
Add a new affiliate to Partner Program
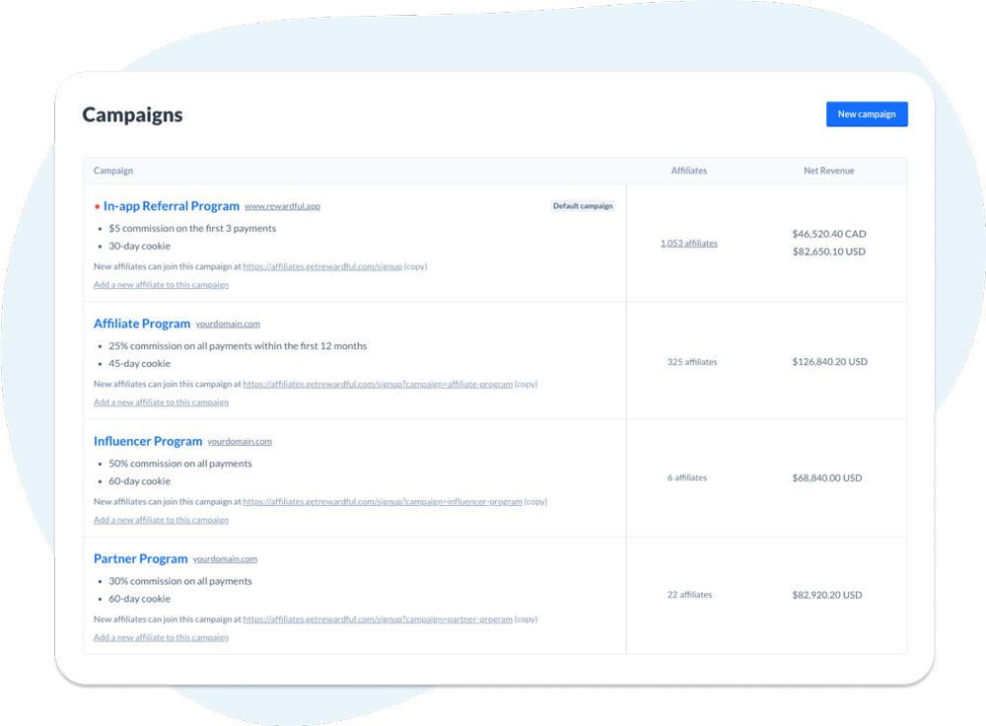pyautogui.click(x=161, y=637)
